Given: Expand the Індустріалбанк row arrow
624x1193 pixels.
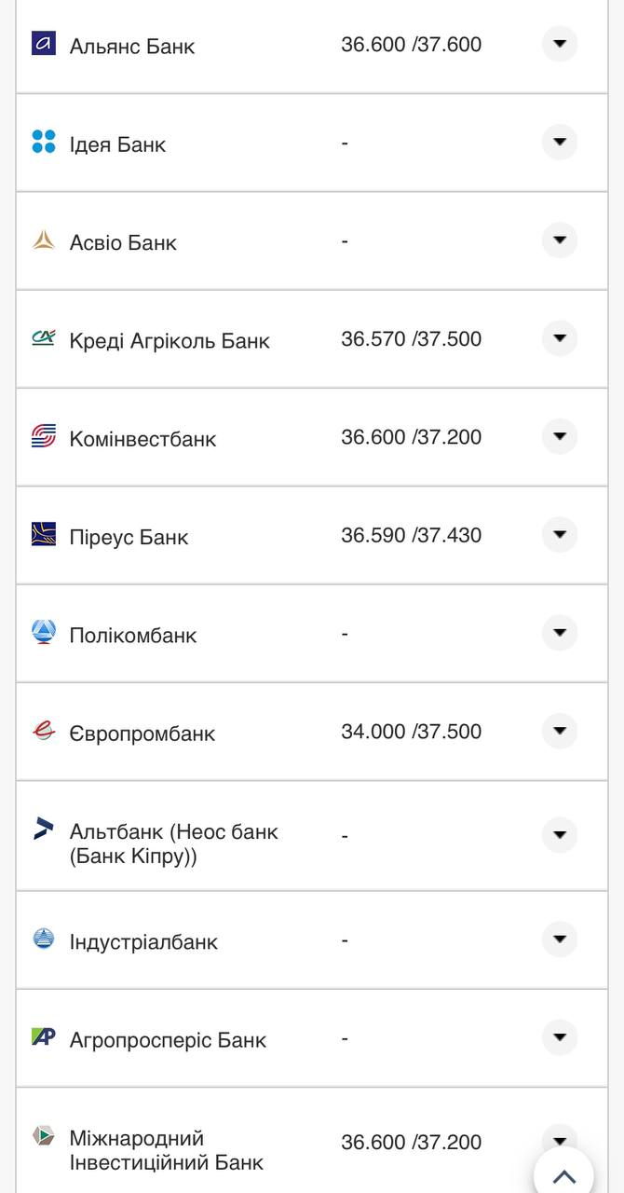Looking at the screenshot, I should [x=559, y=939].
